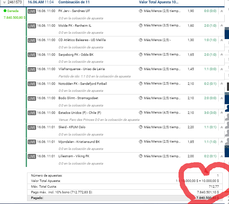
Task: Click the Valor Total Apuesta header text
Action: (x=158, y=2)
